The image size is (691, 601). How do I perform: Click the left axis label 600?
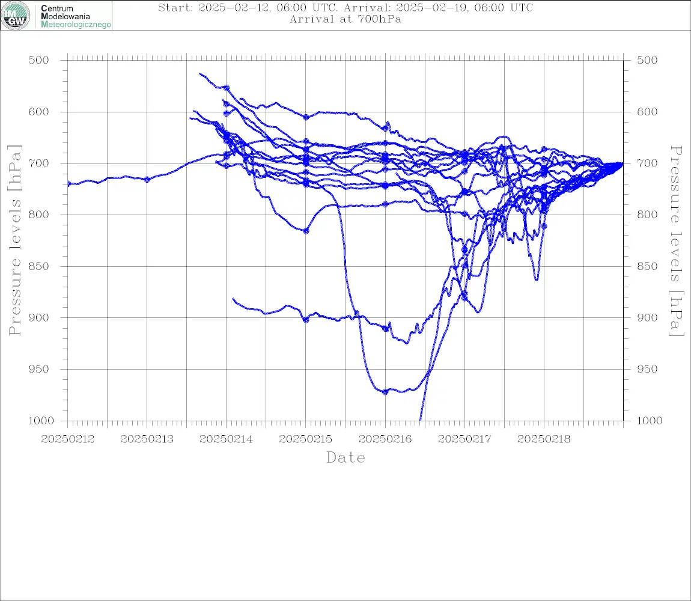[39, 112]
